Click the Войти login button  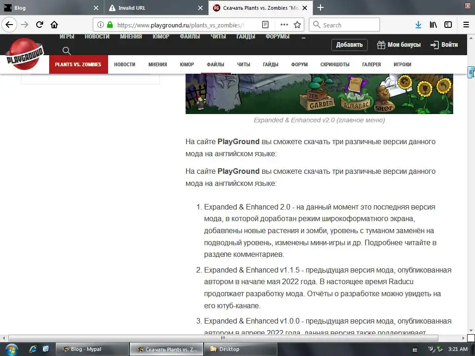click(x=444, y=45)
